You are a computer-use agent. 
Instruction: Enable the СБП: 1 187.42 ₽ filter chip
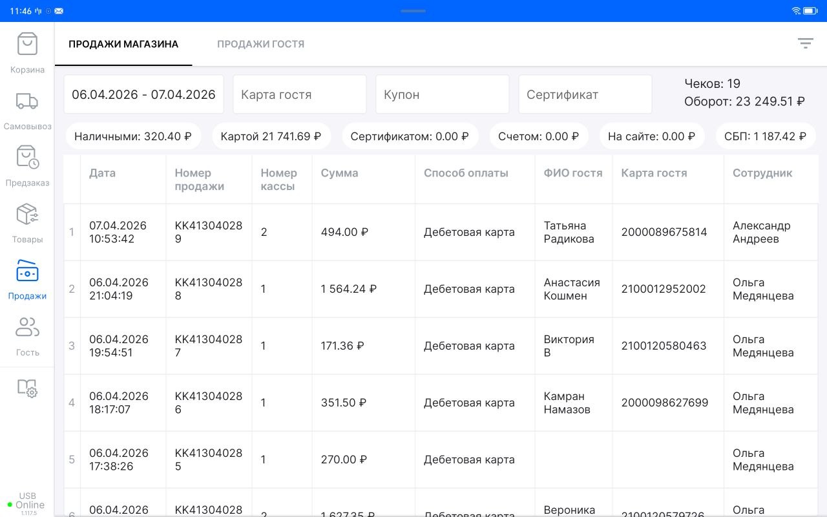(766, 136)
